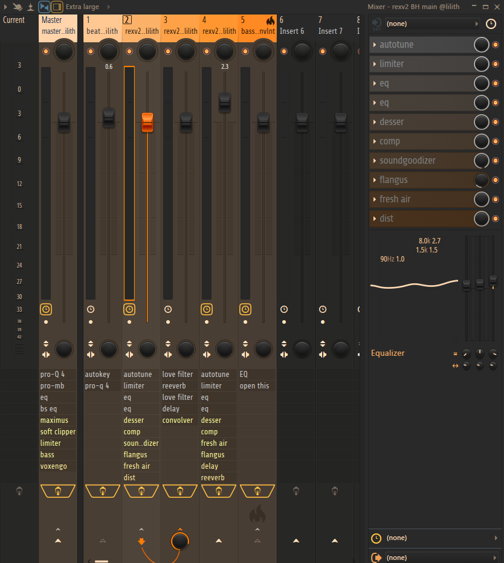Toggle insert 5 FX enable button
The height and width of the screenshot is (563, 504).
257,491
